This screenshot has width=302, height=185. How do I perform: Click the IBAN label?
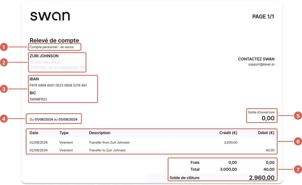(34, 79)
